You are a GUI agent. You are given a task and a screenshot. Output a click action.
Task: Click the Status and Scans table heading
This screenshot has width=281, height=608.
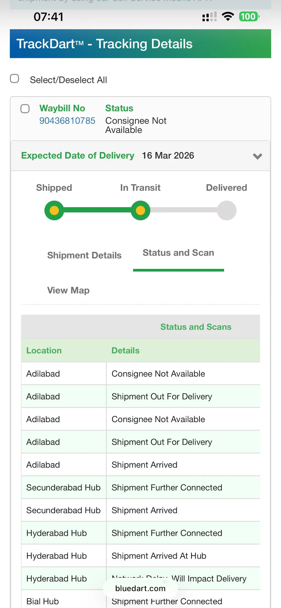point(196,327)
